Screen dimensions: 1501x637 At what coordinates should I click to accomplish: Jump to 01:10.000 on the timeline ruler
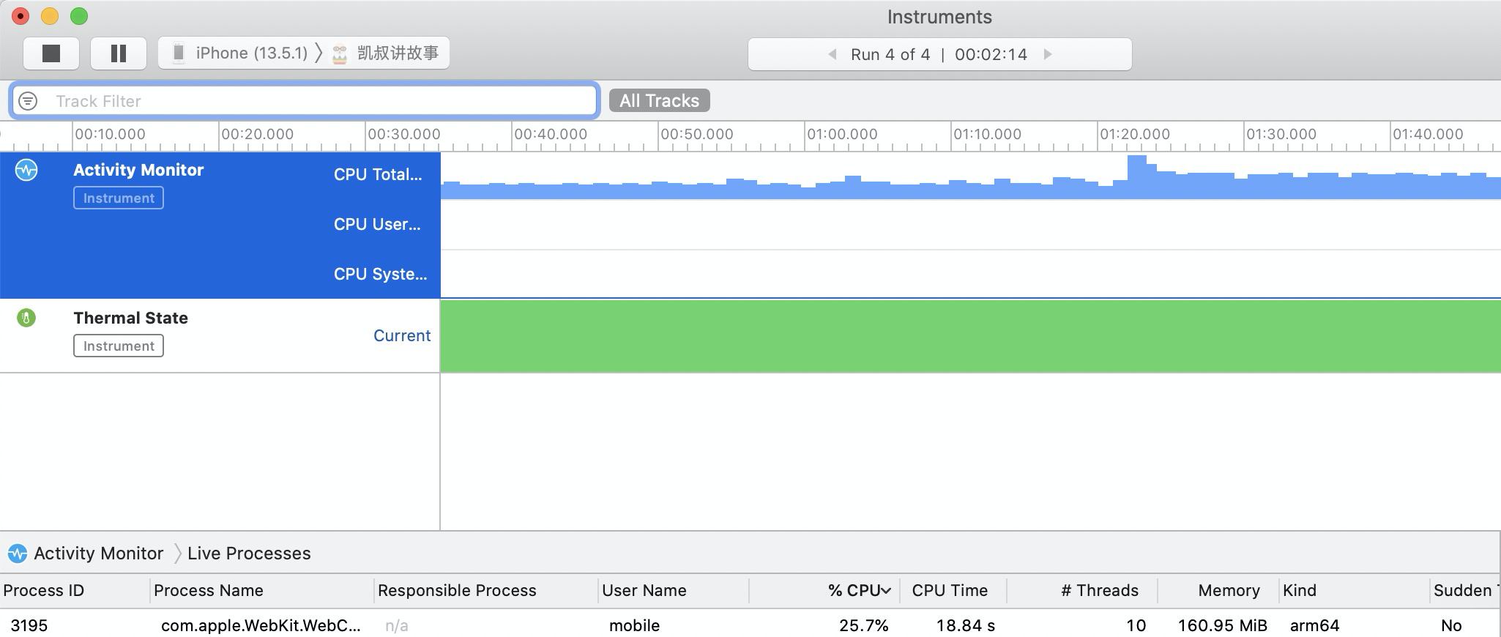point(987,134)
